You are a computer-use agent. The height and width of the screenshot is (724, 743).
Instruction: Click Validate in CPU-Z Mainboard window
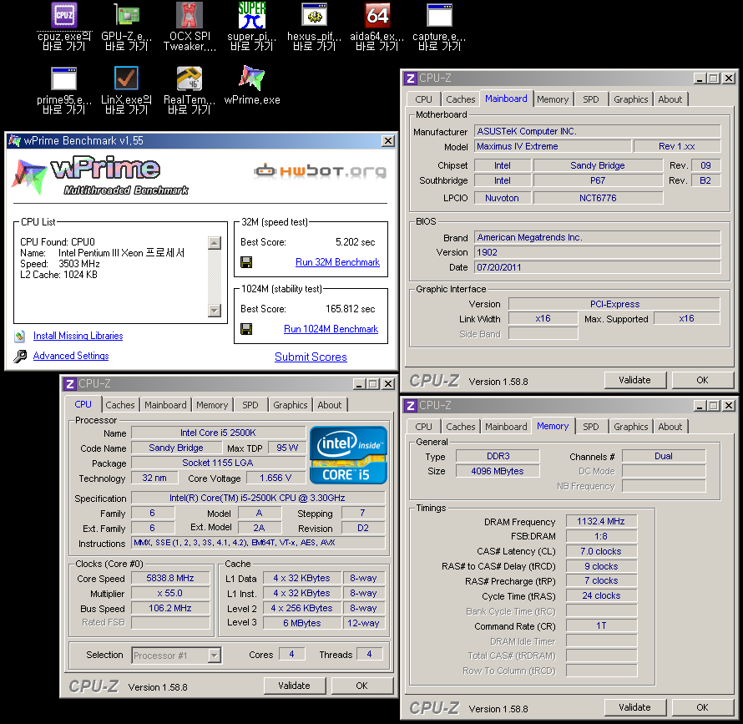tap(635, 380)
